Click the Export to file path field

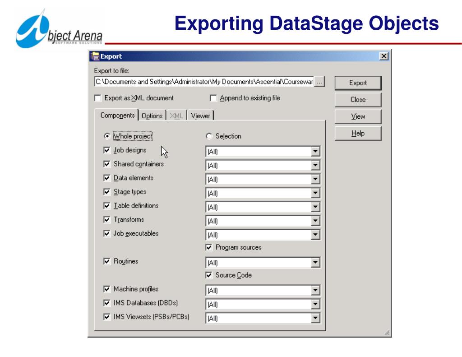pos(204,82)
